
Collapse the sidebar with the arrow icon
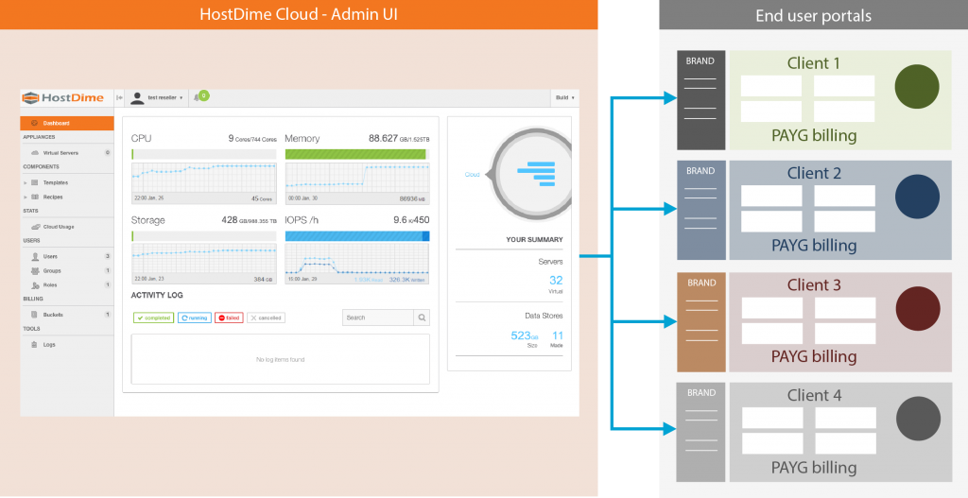pyautogui.click(x=120, y=97)
